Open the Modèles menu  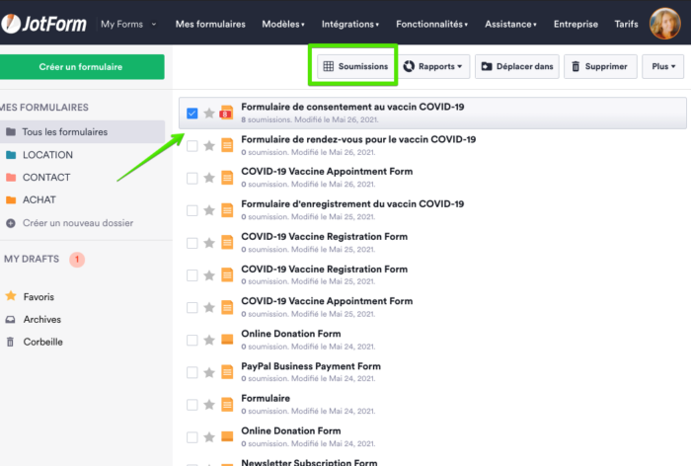click(x=282, y=23)
